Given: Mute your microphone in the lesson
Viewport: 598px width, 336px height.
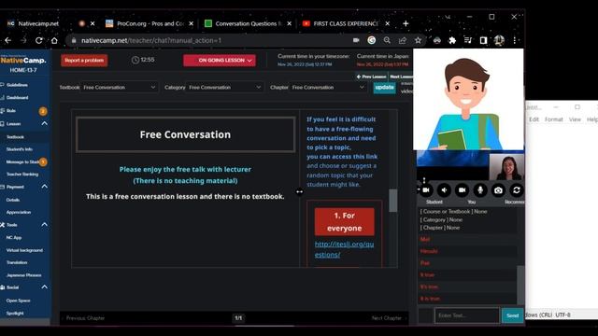Looking at the screenshot, I should click(x=480, y=190).
